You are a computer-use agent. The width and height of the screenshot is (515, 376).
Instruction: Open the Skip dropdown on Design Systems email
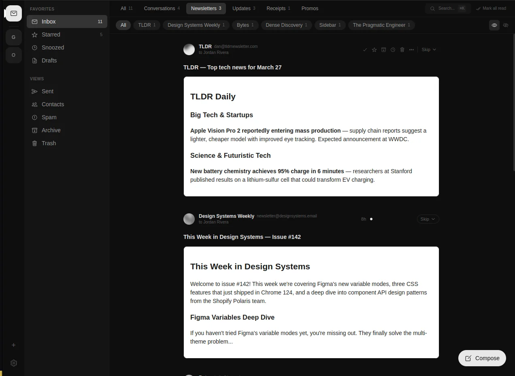(428, 219)
